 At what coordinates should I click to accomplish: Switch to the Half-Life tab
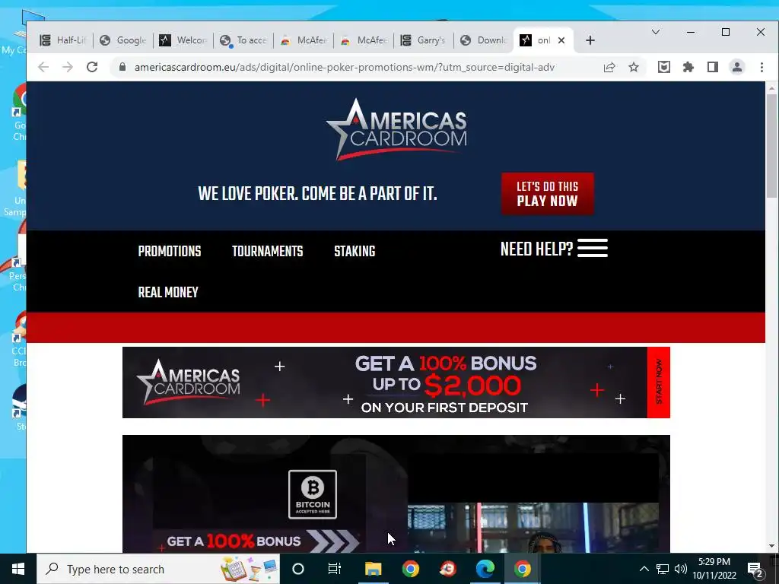[64, 40]
